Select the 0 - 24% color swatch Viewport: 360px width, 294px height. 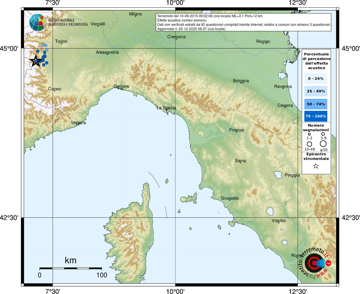pos(316,78)
